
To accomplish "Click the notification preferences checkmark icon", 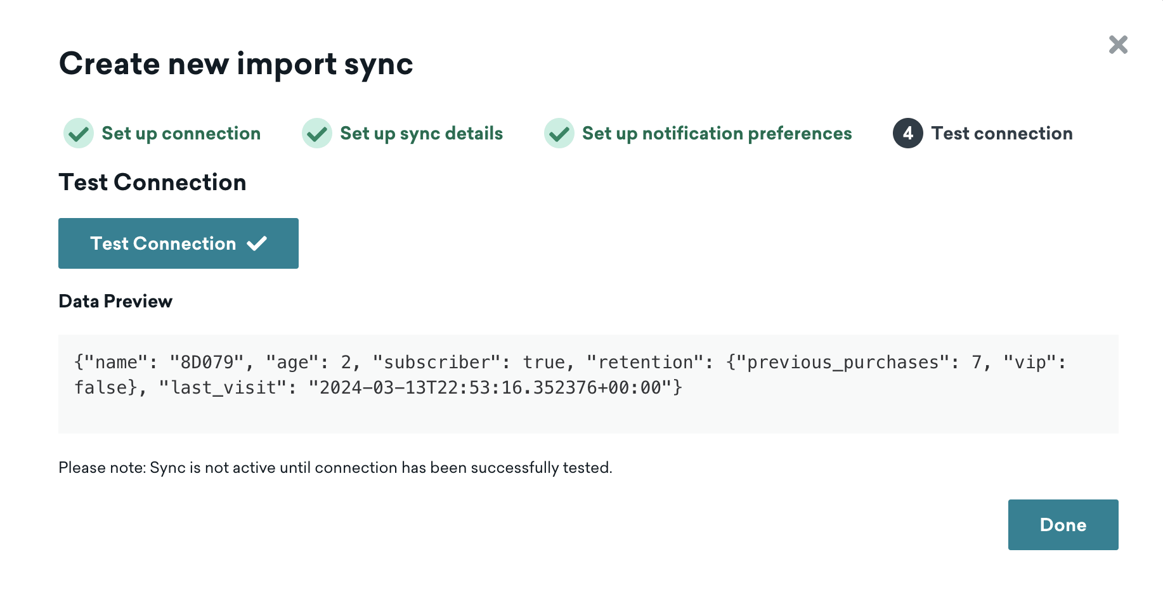I will (x=559, y=133).
